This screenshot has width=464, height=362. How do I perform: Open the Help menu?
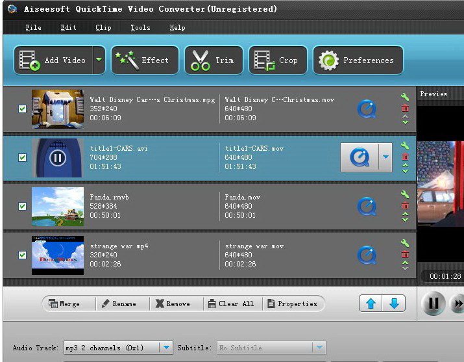(177, 27)
